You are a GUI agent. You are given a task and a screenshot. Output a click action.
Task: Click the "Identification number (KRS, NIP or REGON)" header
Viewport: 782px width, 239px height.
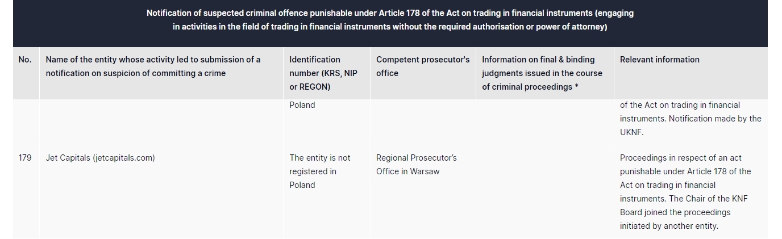[x=323, y=73]
